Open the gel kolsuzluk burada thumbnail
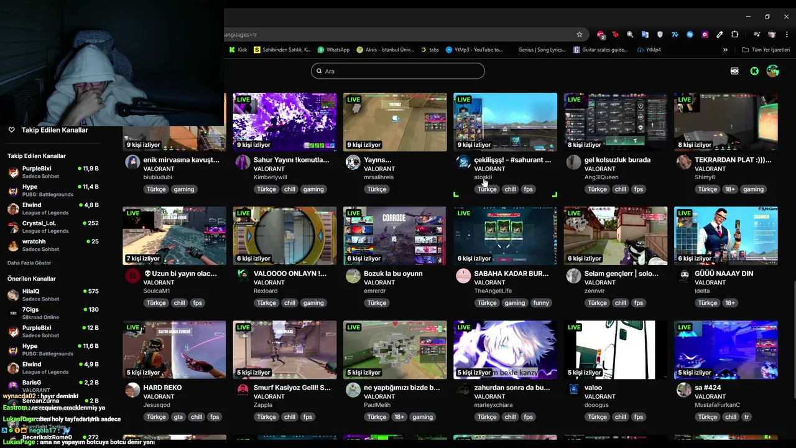The width and height of the screenshot is (796, 448). [616, 122]
